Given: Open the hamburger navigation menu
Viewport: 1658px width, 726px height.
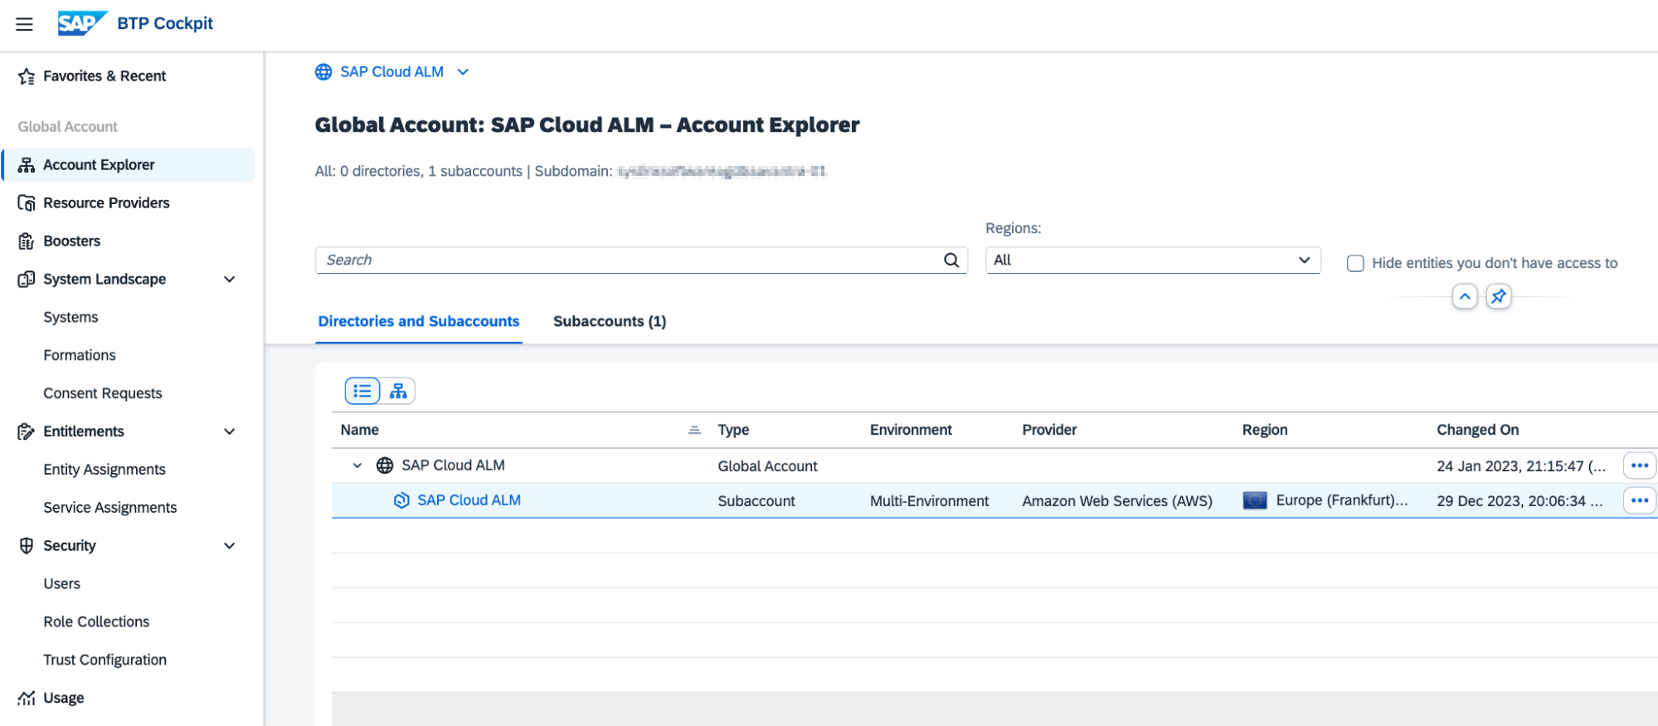Looking at the screenshot, I should coord(24,24).
